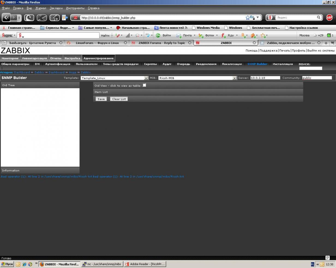Open the Yandex Fotki icon
Image resolution: width=336 pixels, height=268 pixels.
click(201, 35)
